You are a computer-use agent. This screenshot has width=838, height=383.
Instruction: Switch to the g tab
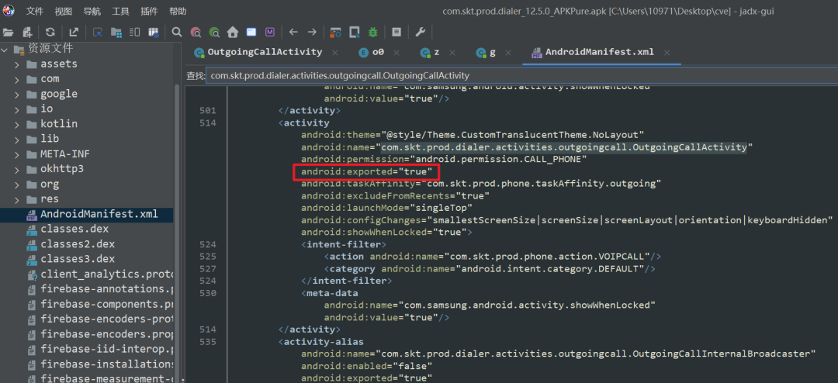pyautogui.click(x=492, y=53)
